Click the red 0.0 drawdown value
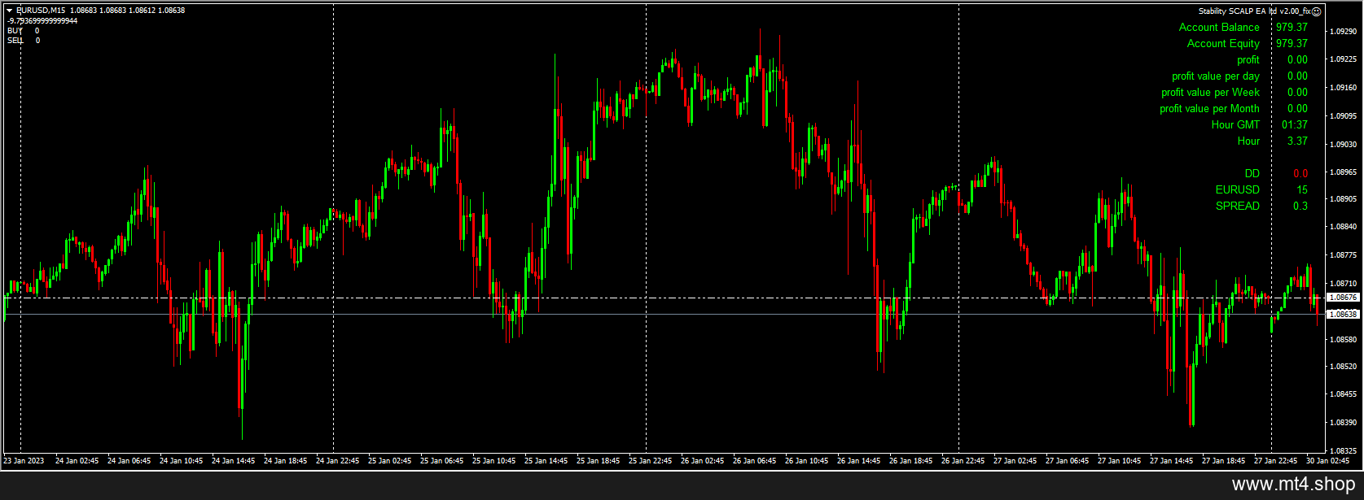 tap(1300, 173)
